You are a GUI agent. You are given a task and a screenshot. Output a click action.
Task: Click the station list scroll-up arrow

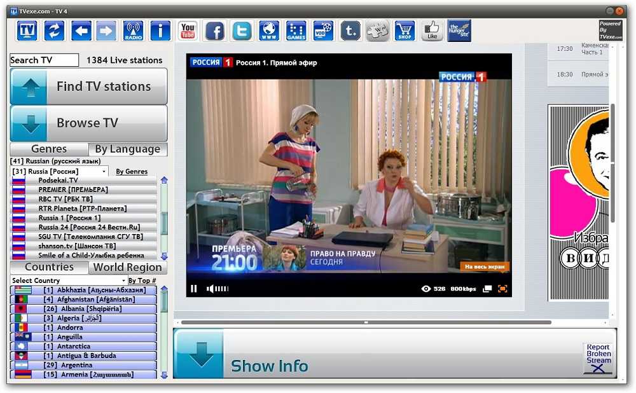[164, 180]
